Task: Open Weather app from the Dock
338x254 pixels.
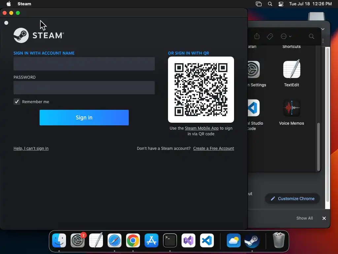Action: [x=234, y=240]
